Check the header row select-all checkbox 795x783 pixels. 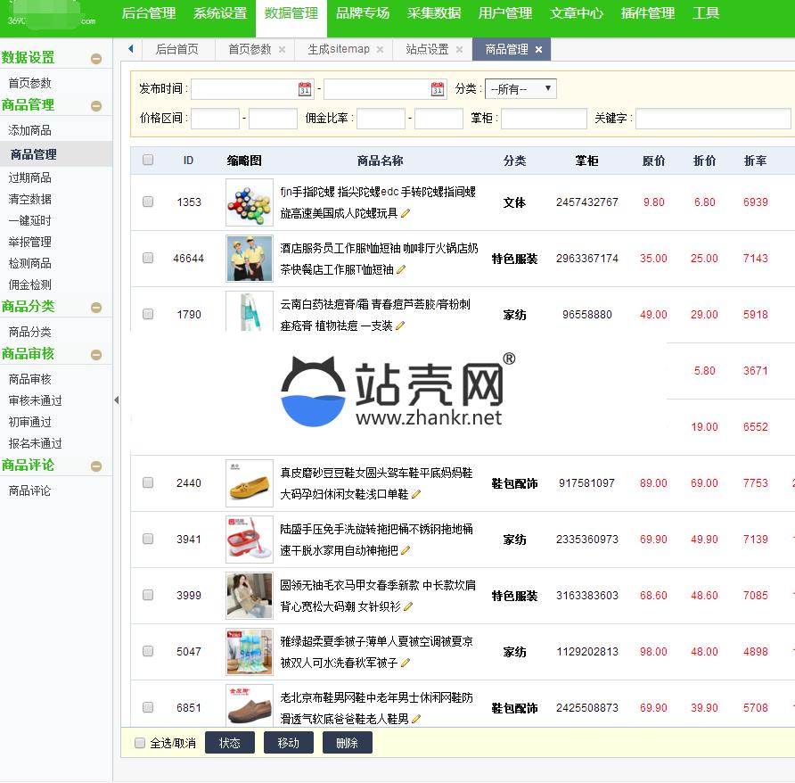pyautogui.click(x=148, y=161)
